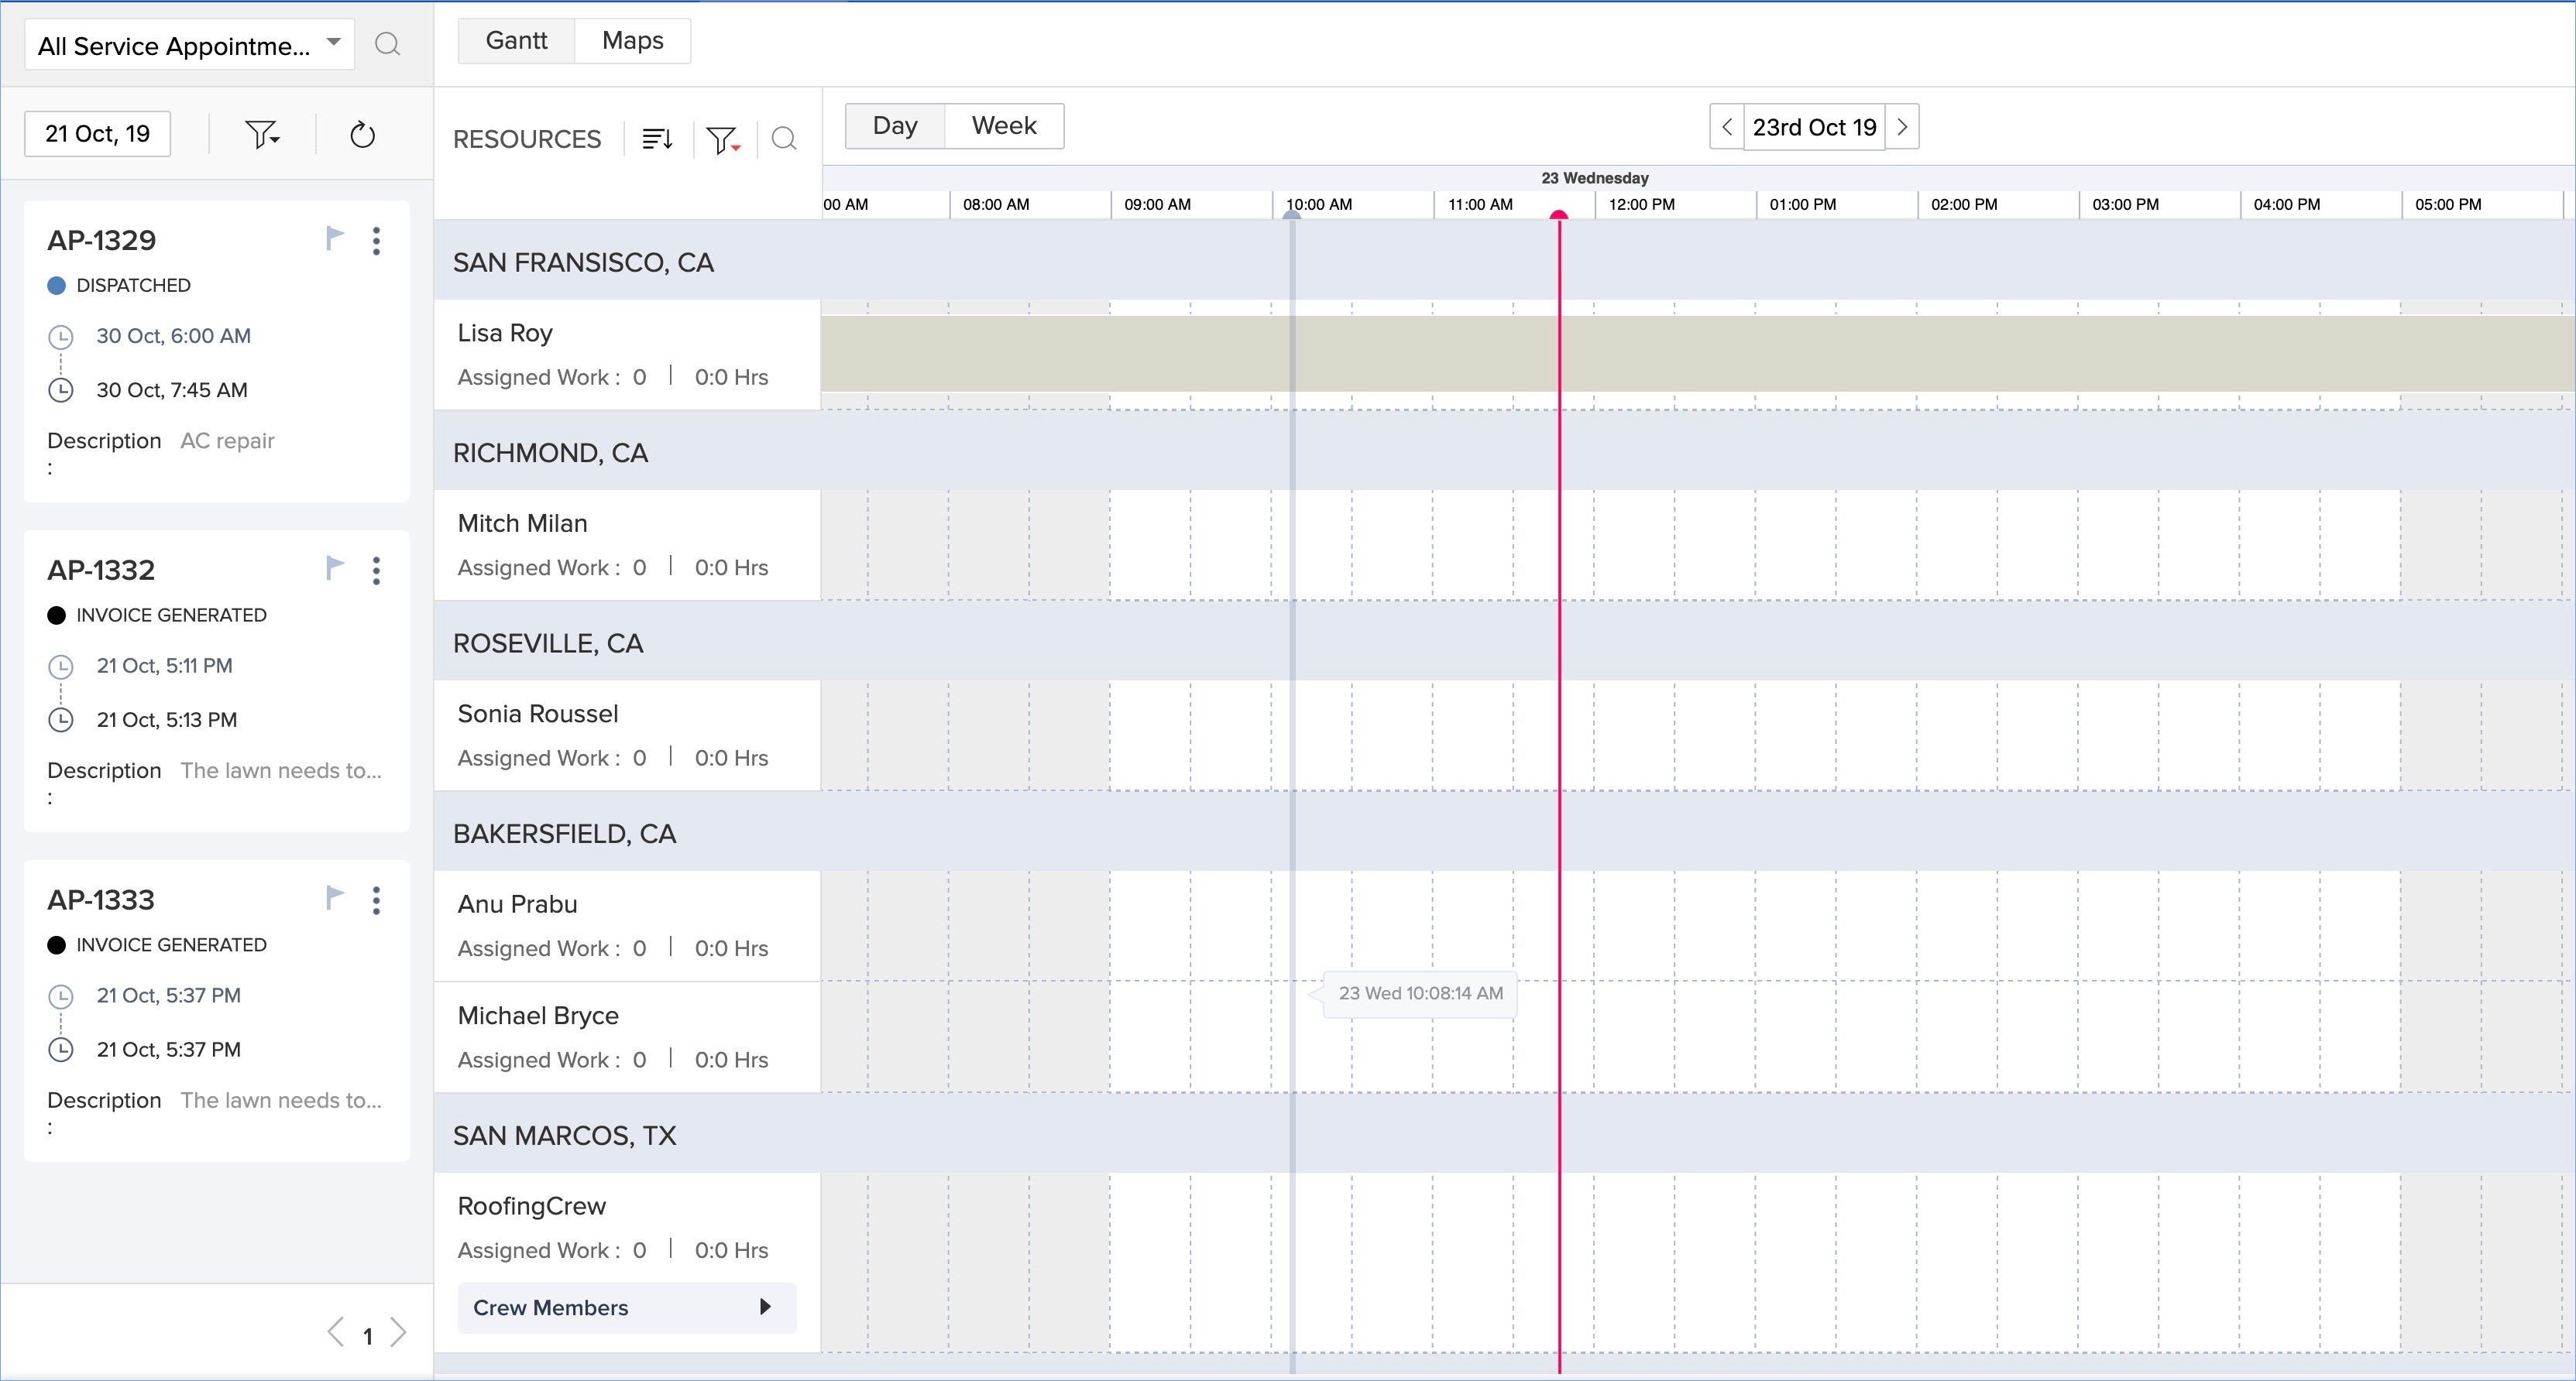The width and height of the screenshot is (2576, 1381).
Task: Select the Gantt tab
Action: (516, 41)
